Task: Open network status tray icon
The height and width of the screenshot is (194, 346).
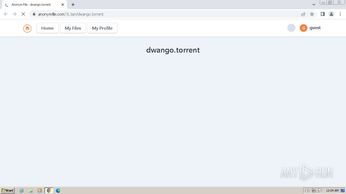Action: [314, 190]
